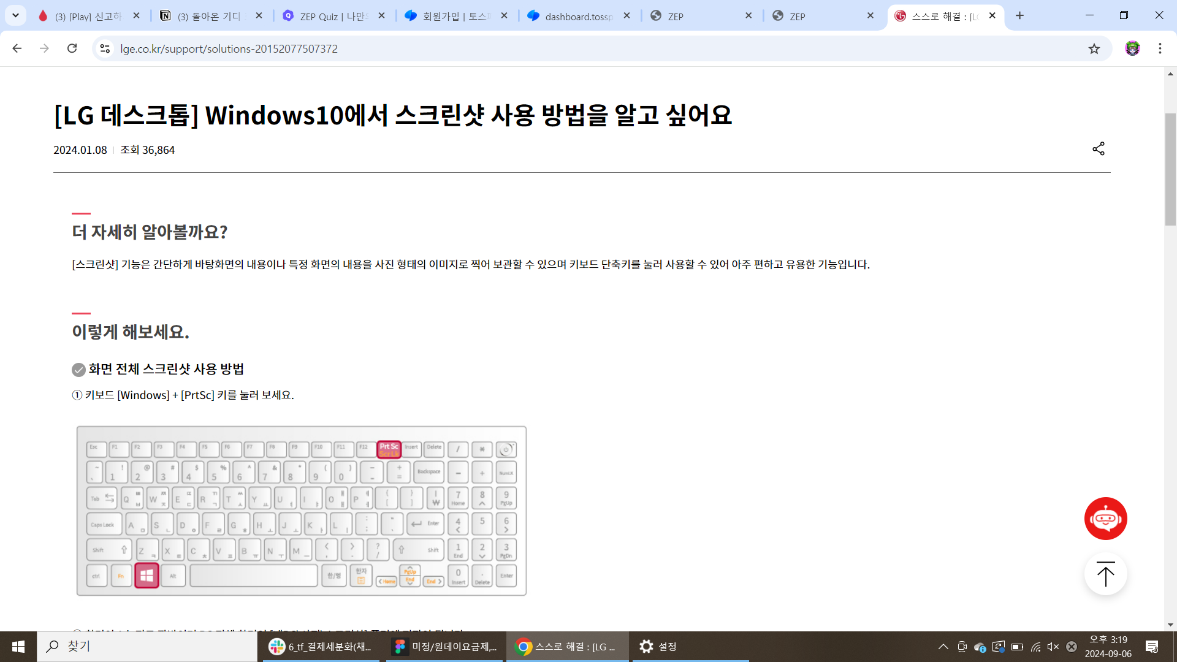The image size is (1177, 662).
Task: Close the (3) 돌아온 기디 Notion tab
Action: (x=259, y=16)
